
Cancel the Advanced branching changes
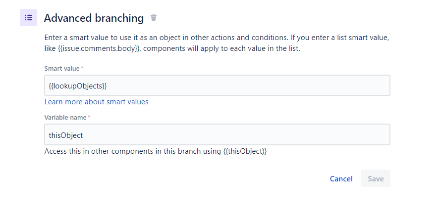341,178
